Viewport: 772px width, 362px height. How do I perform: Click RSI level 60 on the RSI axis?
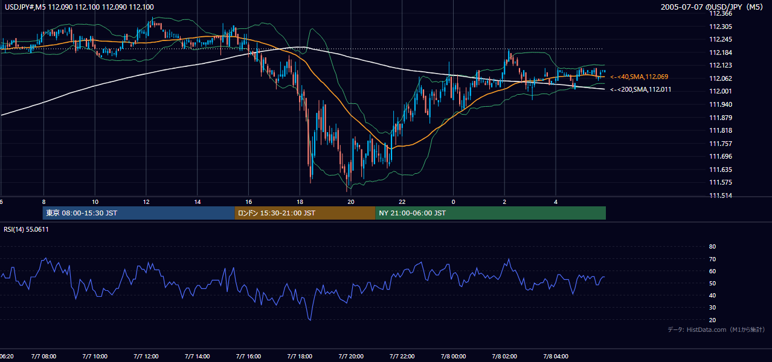coord(712,271)
